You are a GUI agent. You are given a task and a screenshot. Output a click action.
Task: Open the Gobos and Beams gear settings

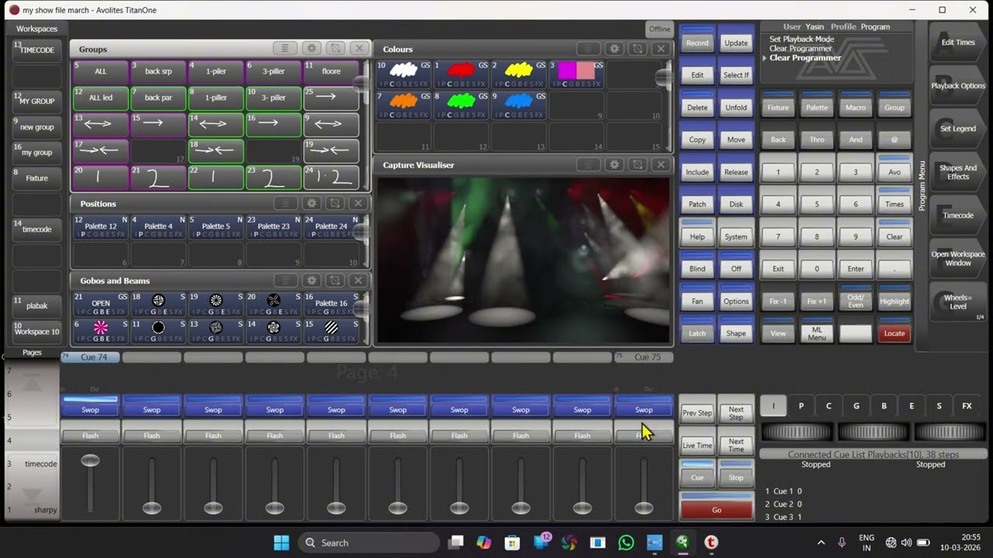click(312, 281)
